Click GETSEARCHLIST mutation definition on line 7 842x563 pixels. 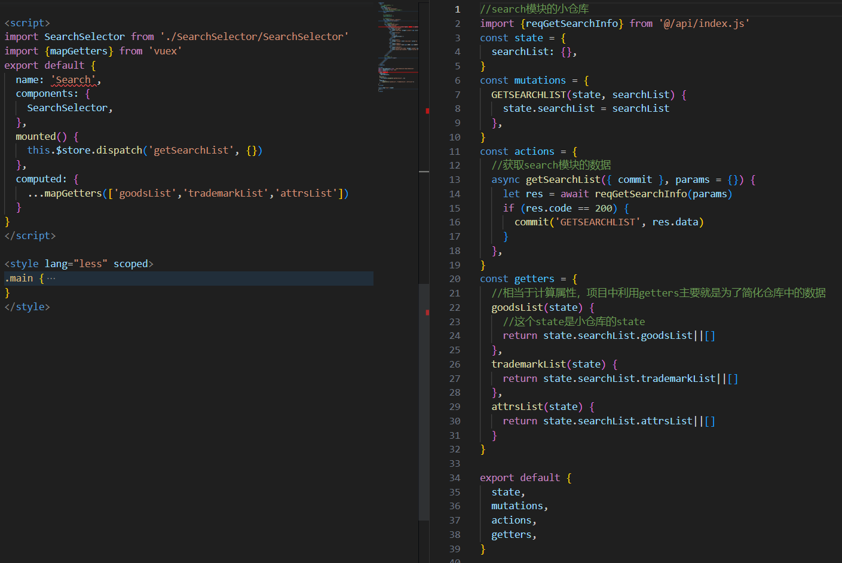coord(528,94)
